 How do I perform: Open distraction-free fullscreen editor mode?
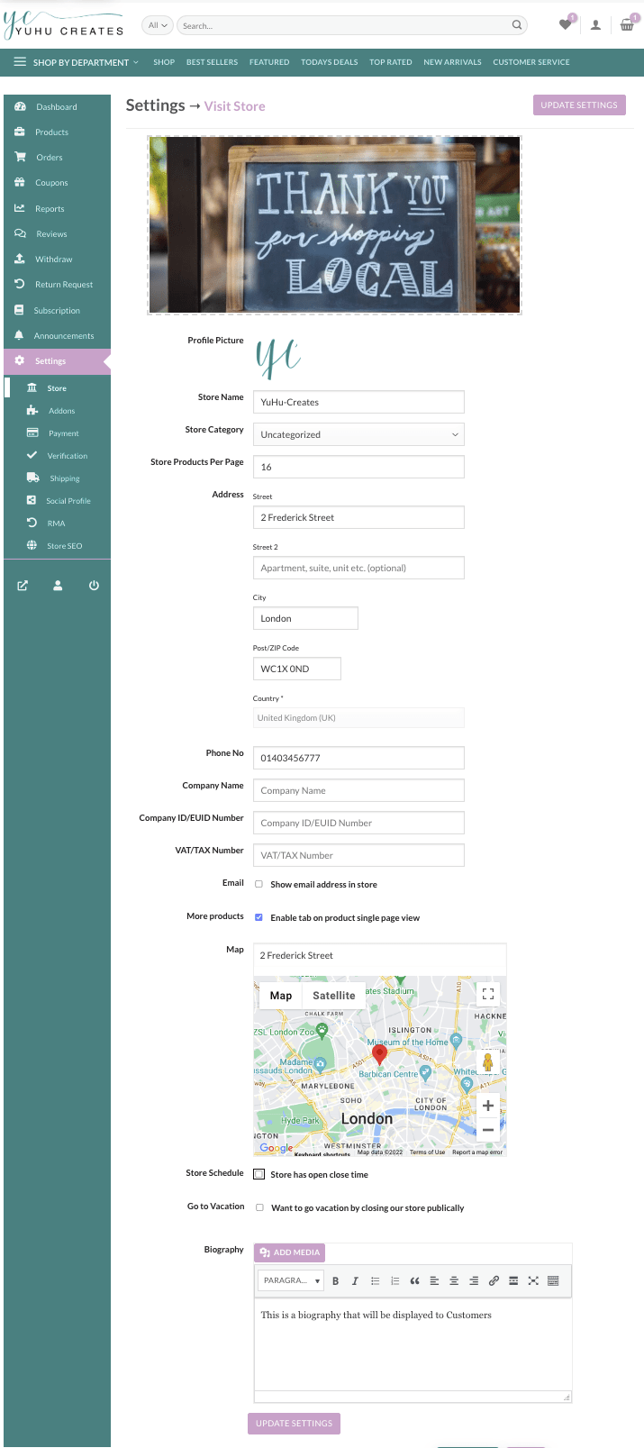coord(533,1280)
